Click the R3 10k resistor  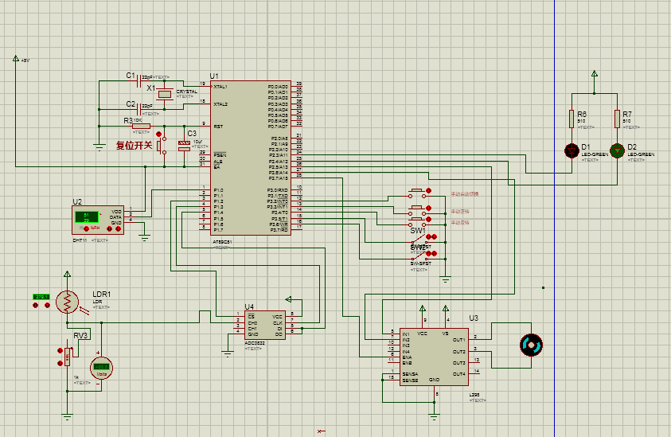(141, 126)
